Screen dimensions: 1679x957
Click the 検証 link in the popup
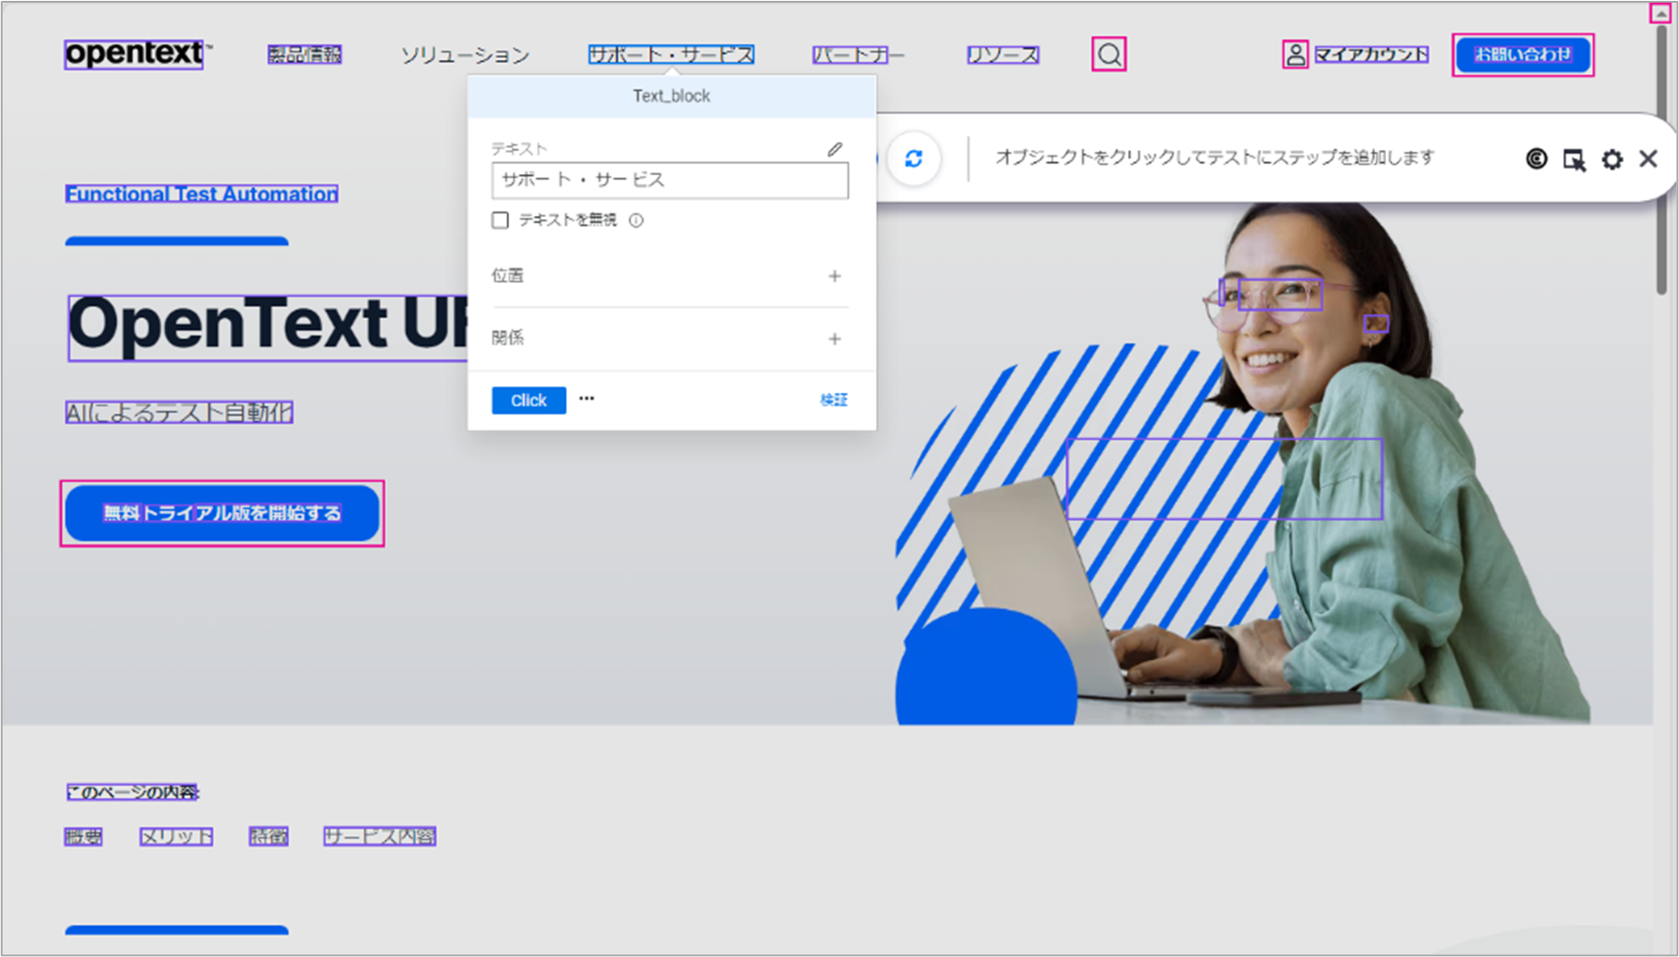click(x=833, y=400)
